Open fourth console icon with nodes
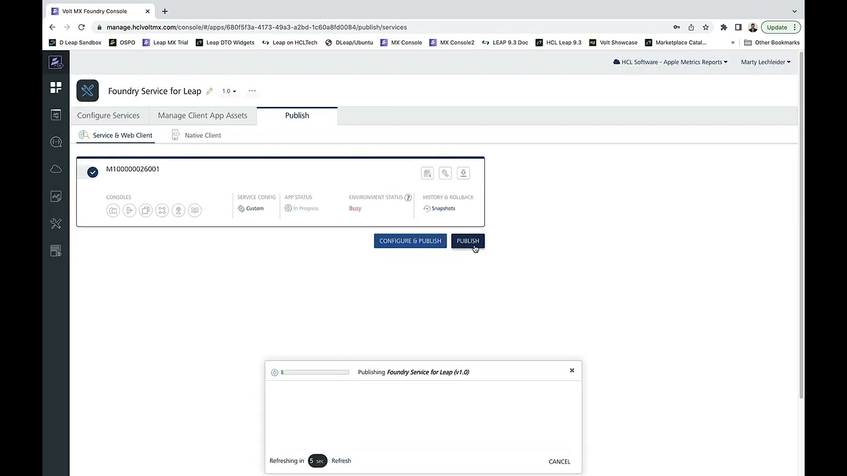Viewport: 847px width, 476px height. (x=162, y=210)
